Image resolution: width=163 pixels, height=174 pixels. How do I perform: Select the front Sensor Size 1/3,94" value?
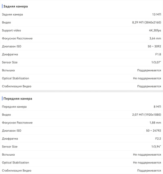pyautogui.click(x=156, y=147)
